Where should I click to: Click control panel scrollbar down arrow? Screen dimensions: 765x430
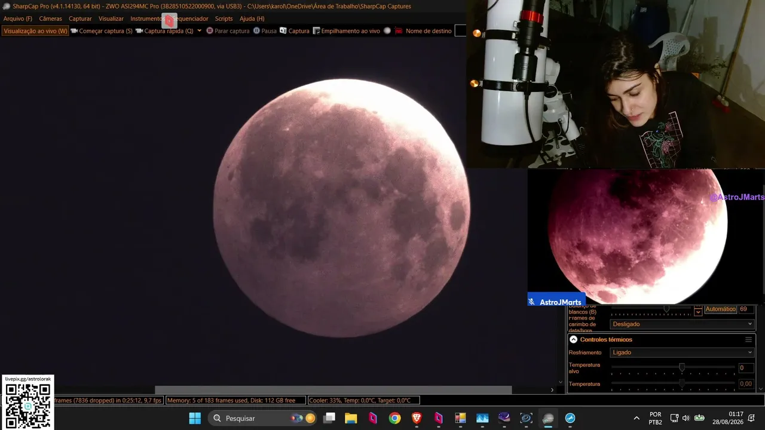760,389
